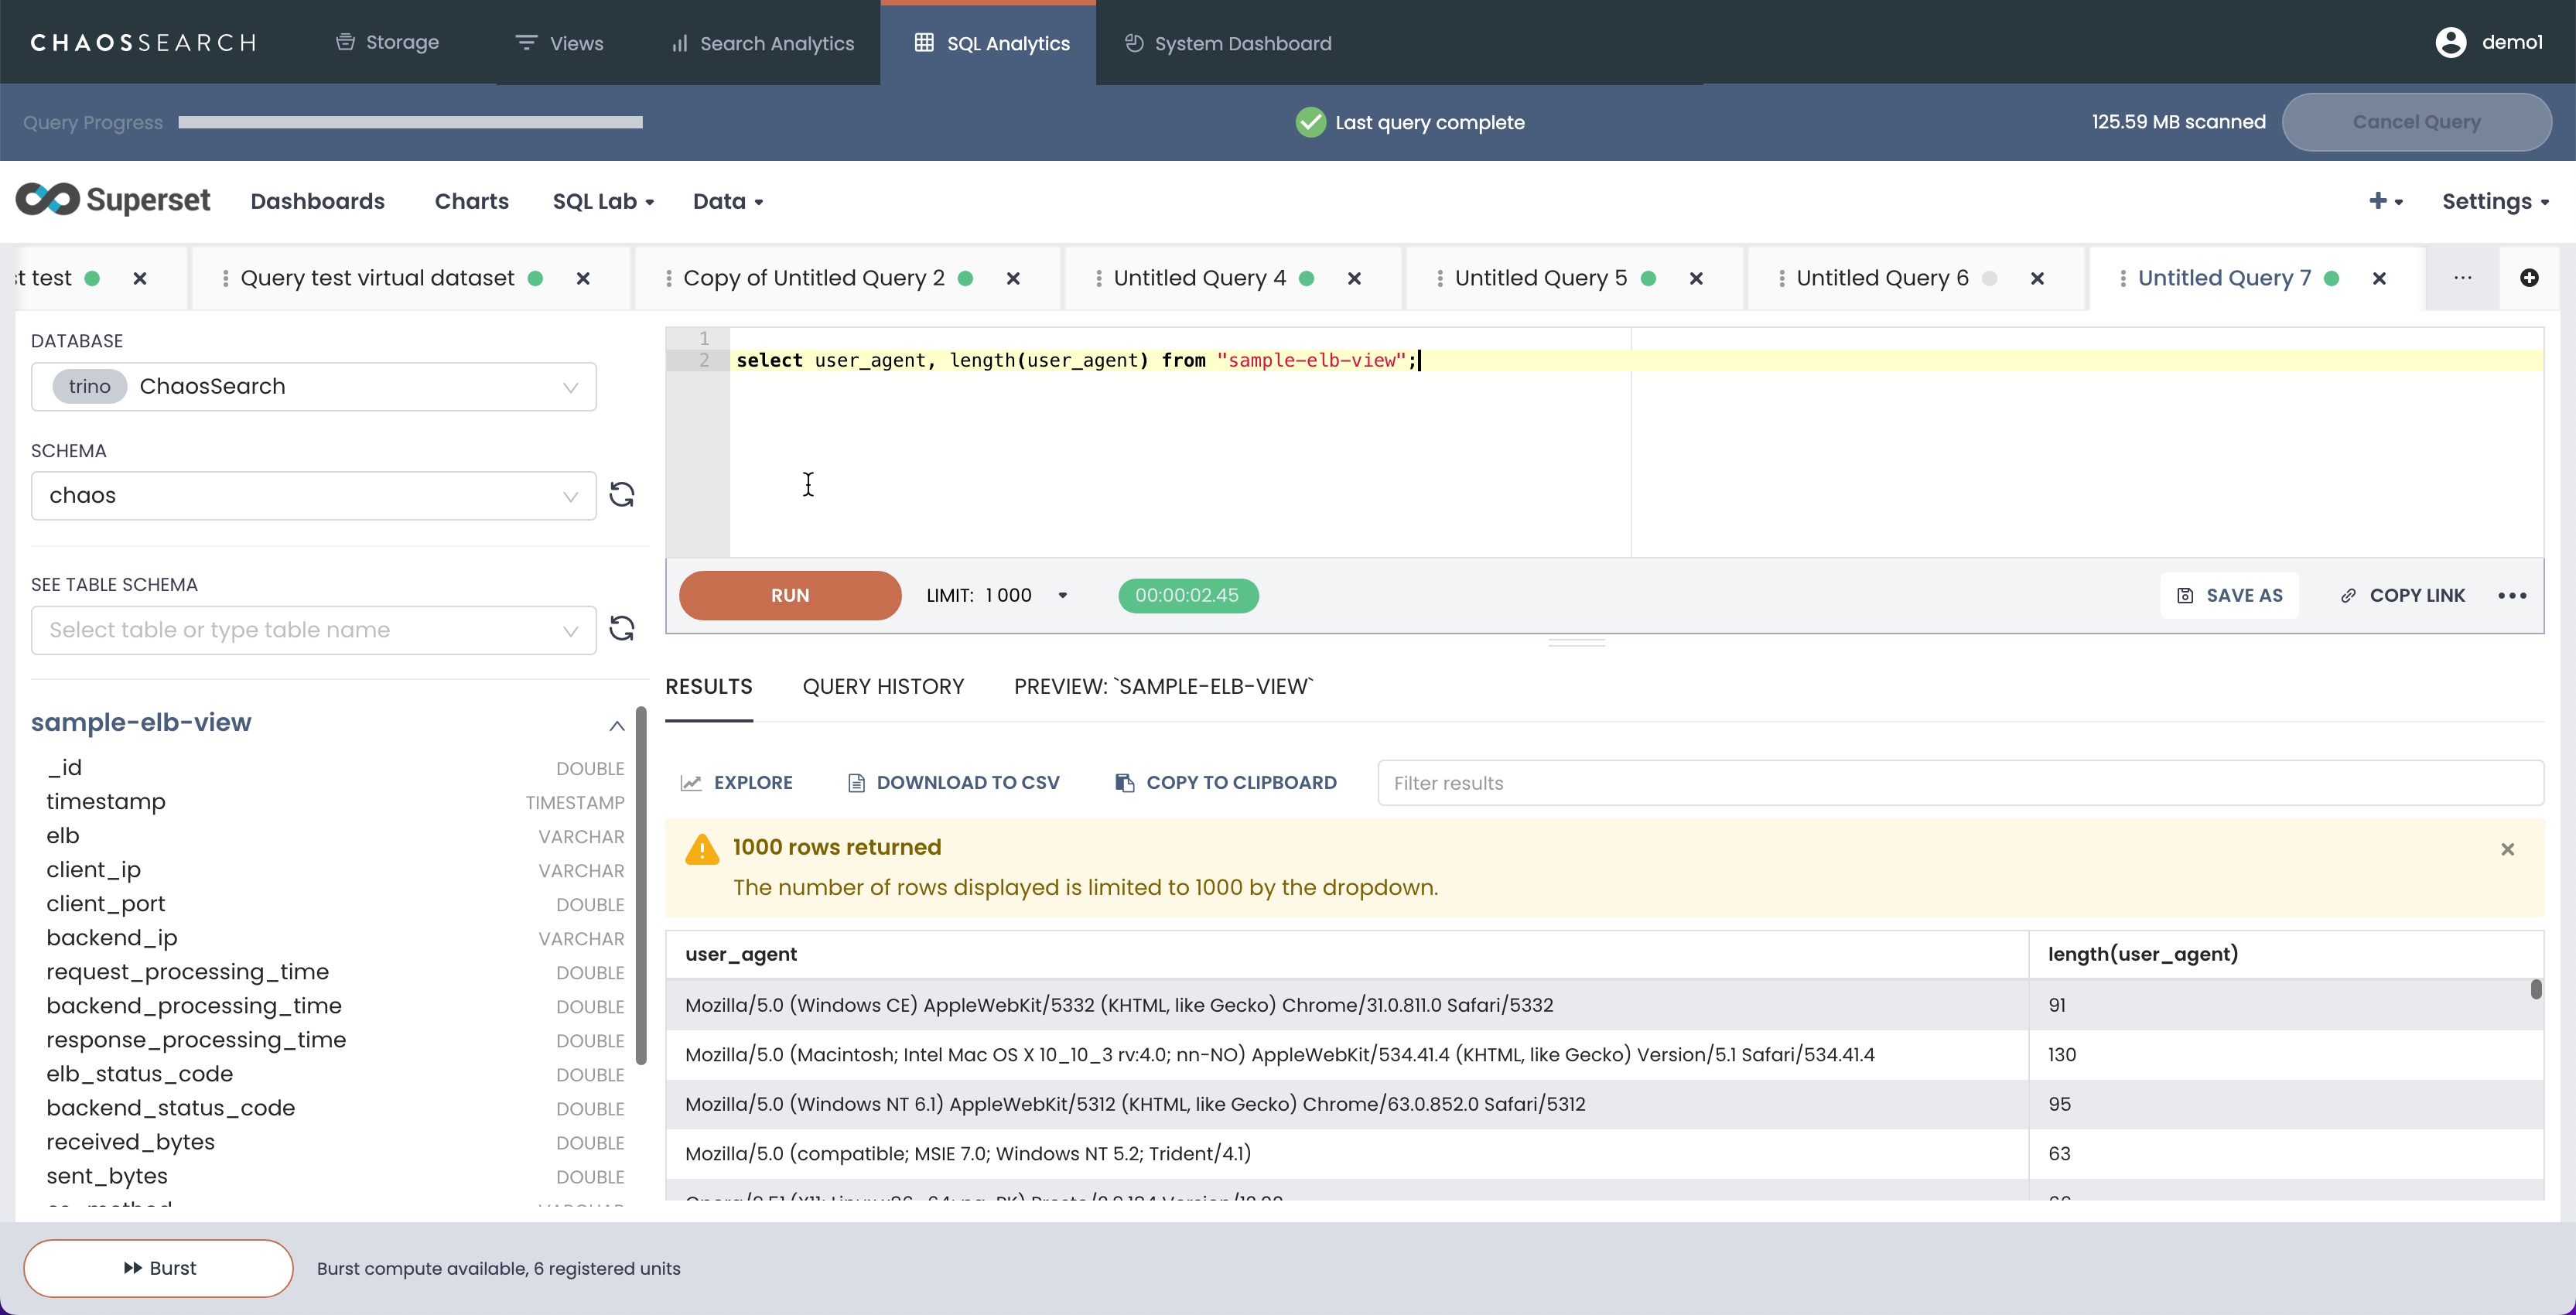Open the Select table dropdown
Screen dimensions: 2576x1315
(314, 630)
